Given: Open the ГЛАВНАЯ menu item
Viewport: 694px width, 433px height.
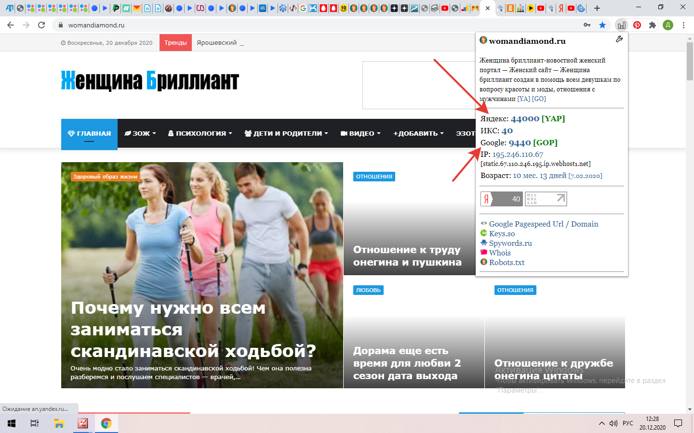Looking at the screenshot, I should point(89,134).
